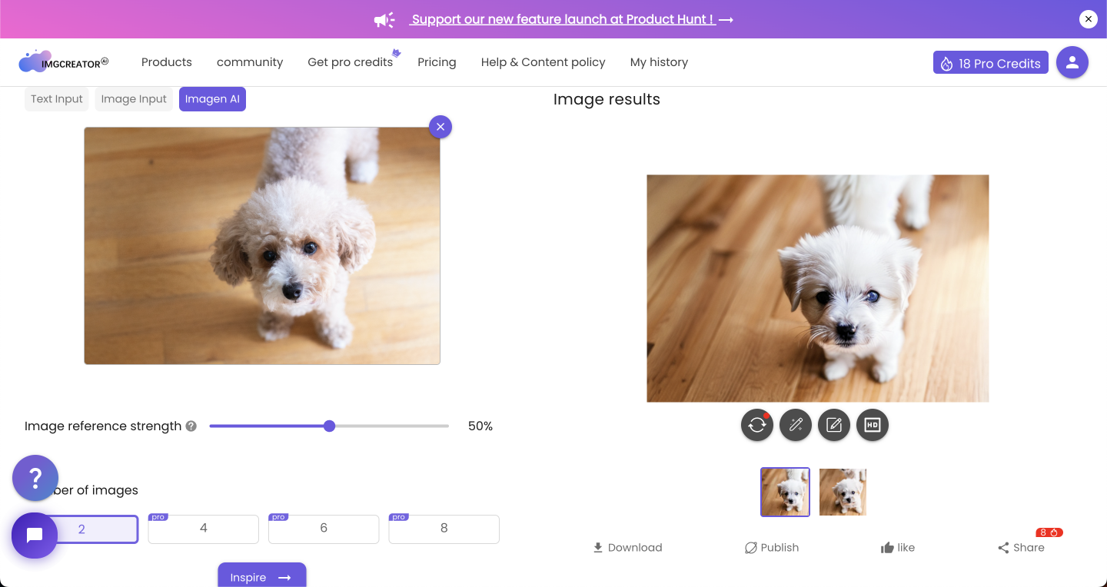
Task: Open the chat bubble support widget
Action: coord(35,536)
